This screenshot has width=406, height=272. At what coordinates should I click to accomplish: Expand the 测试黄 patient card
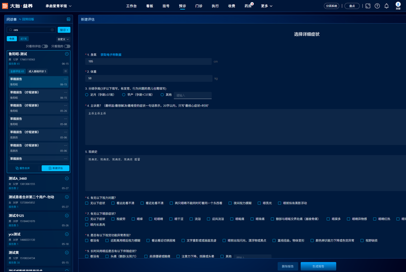point(67,253)
